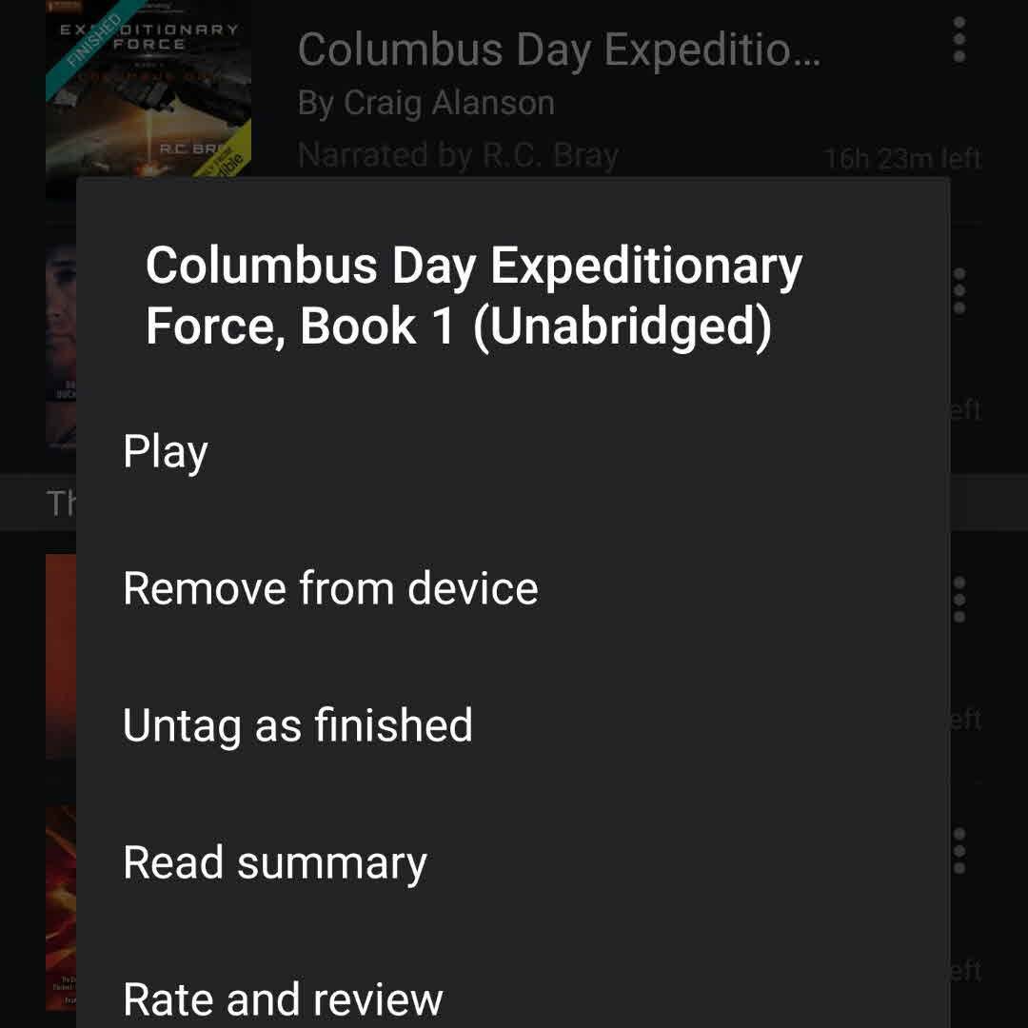Viewport: 1028px width, 1028px height.
Task: Open overflow menu for Columbus Day Expeditio… row
Action: [x=959, y=40]
